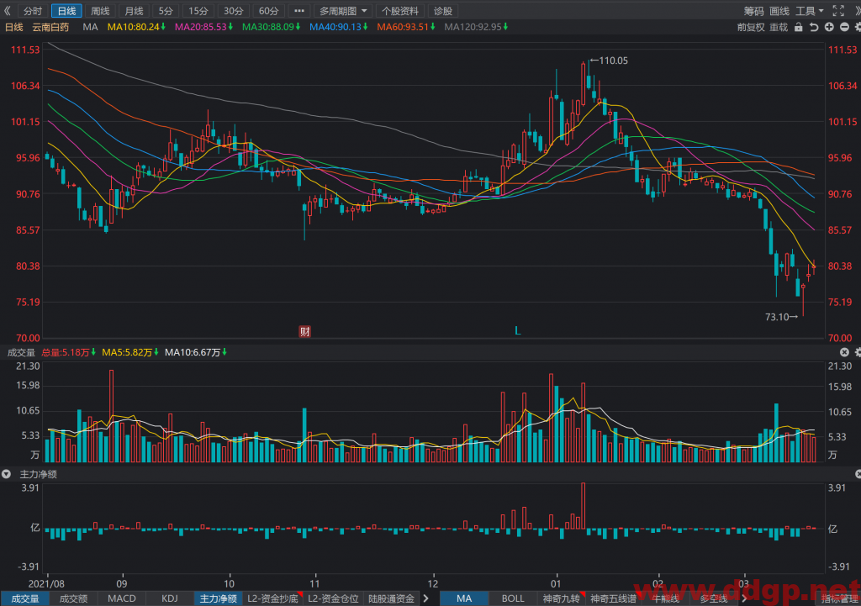Open 指标管理 indicator manager

[840, 598]
